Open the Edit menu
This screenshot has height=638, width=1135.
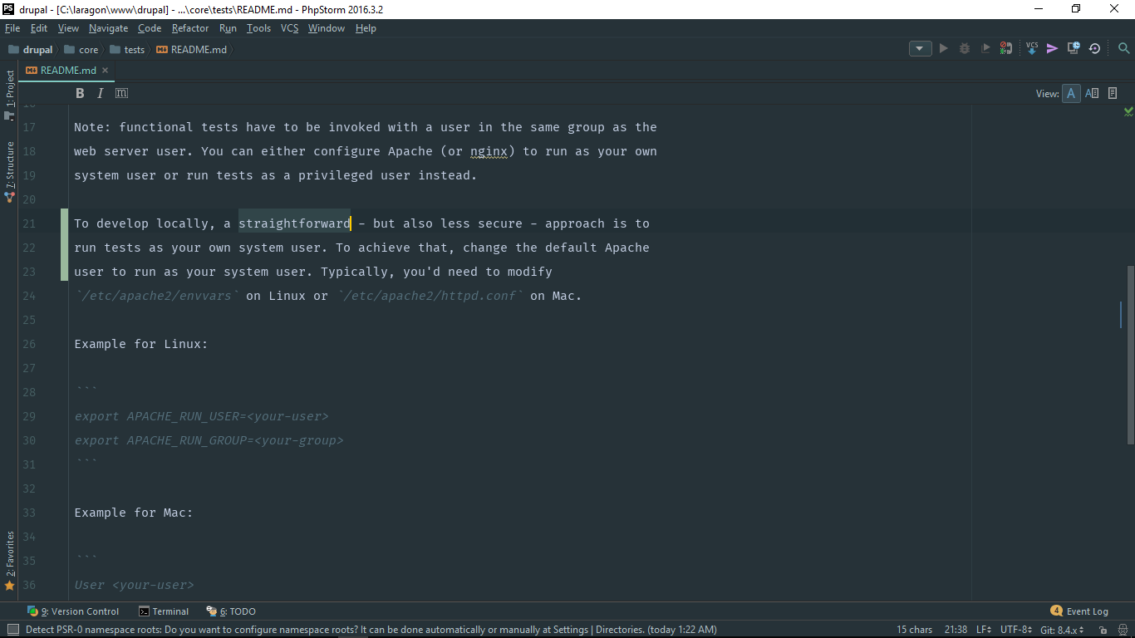[39, 28]
